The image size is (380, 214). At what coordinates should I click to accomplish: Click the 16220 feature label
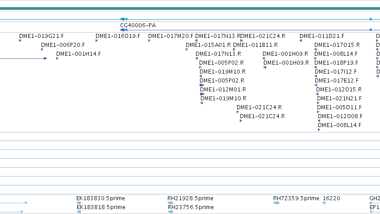pos(331,198)
